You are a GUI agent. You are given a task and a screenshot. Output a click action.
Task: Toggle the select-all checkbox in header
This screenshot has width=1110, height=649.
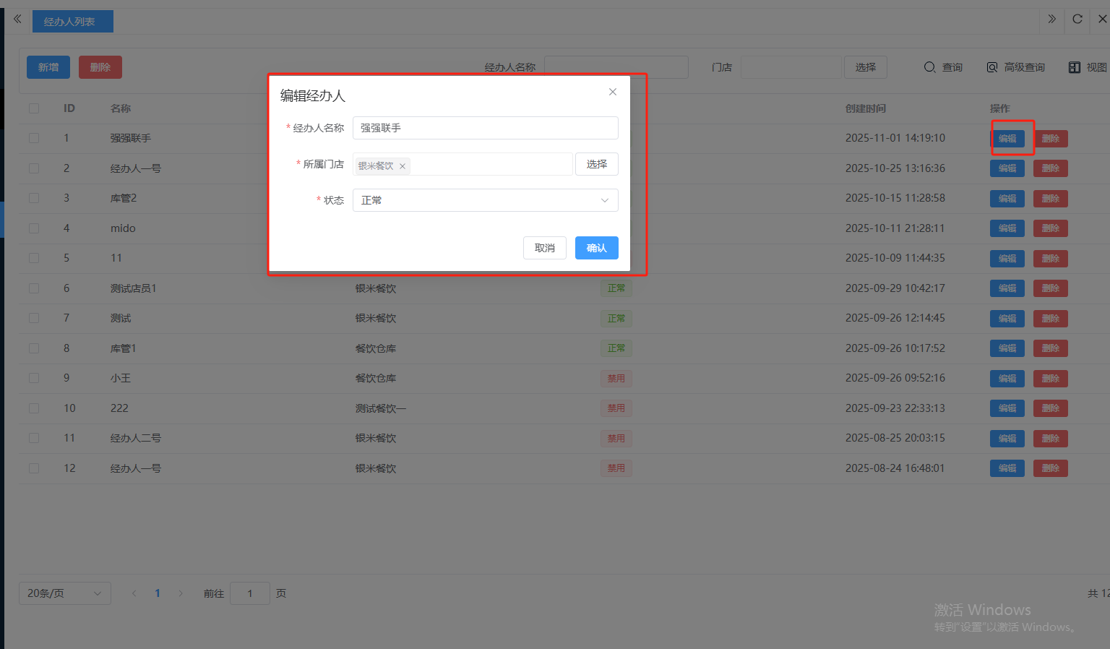click(34, 108)
